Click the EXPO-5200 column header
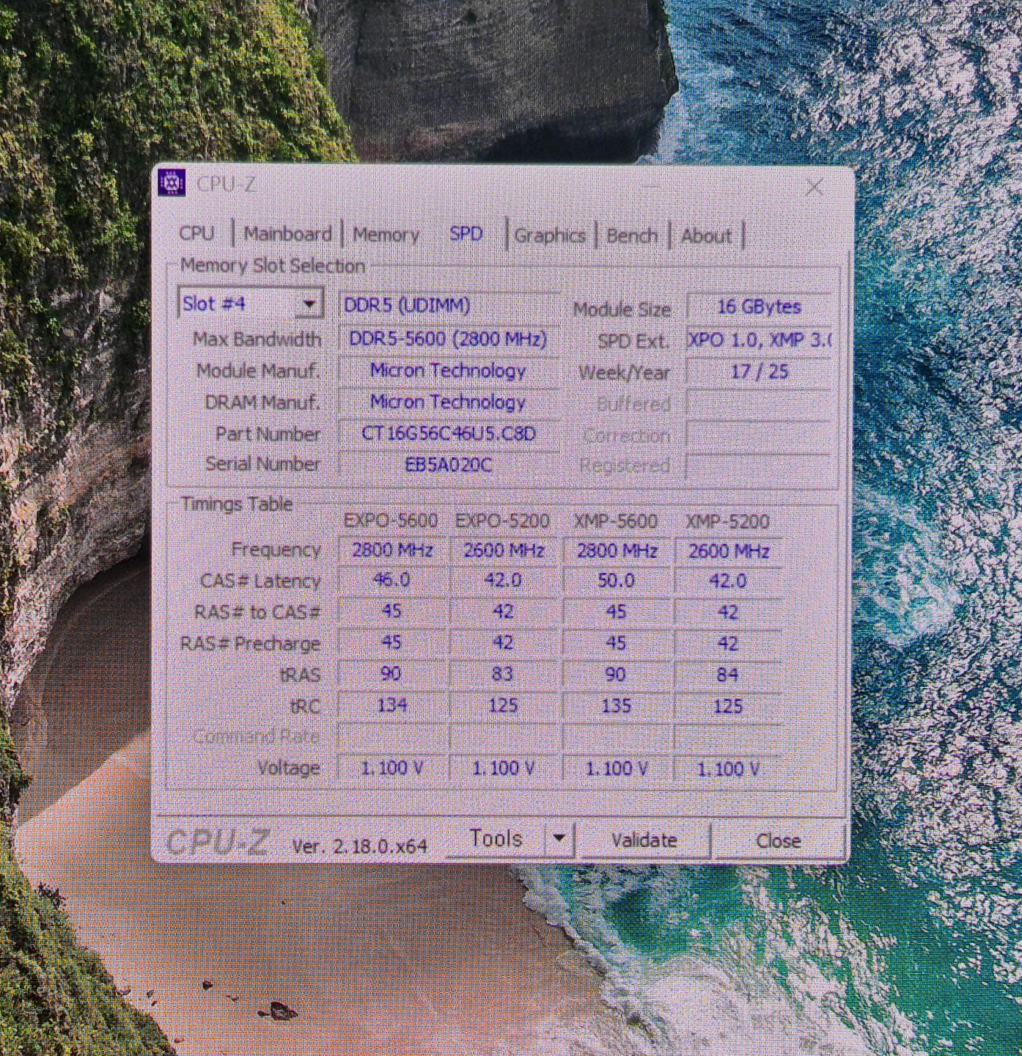Viewport: 1022px width, 1056px height. 502,521
